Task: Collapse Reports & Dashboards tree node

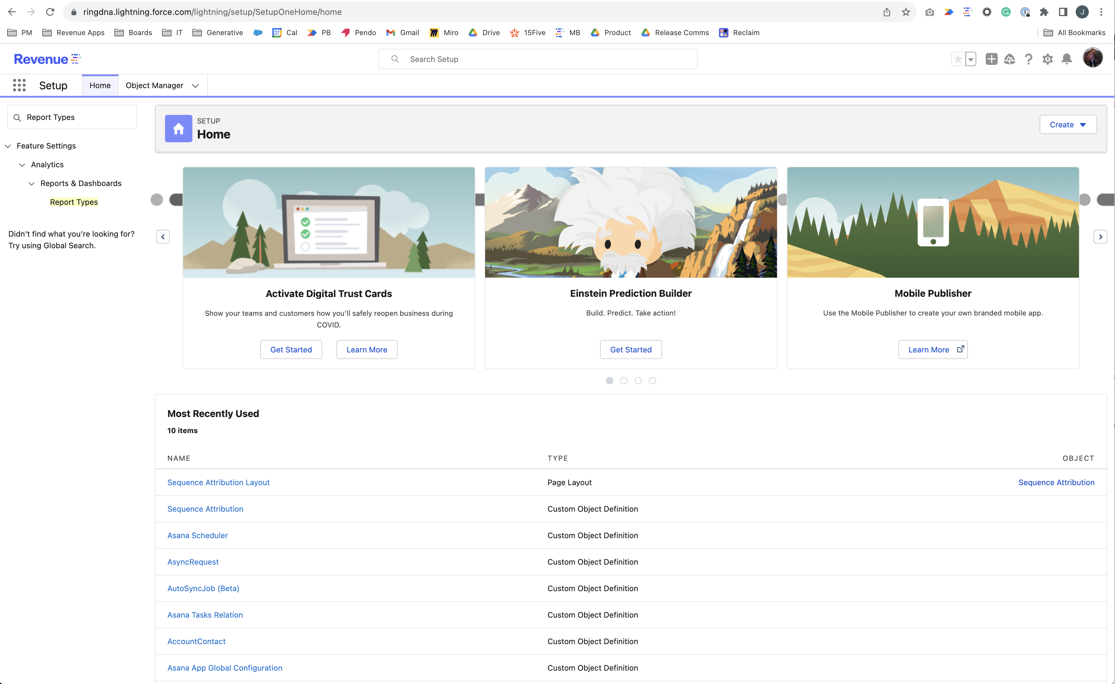Action: point(31,184)
